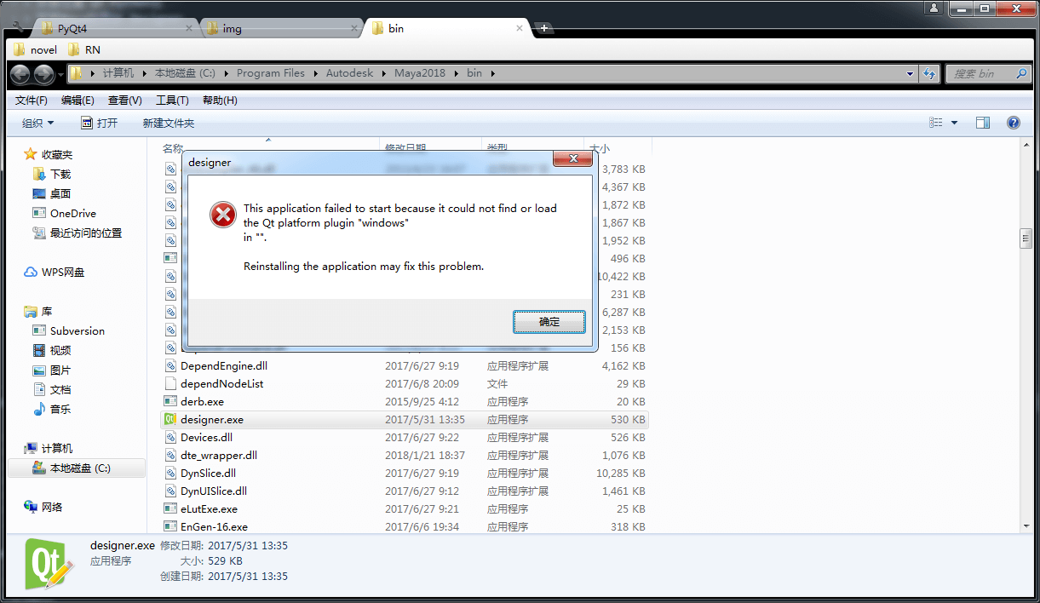Screen dimensions: 1040x603
Task: Open the change view dropdown arrow
Action: pos(954,123)
